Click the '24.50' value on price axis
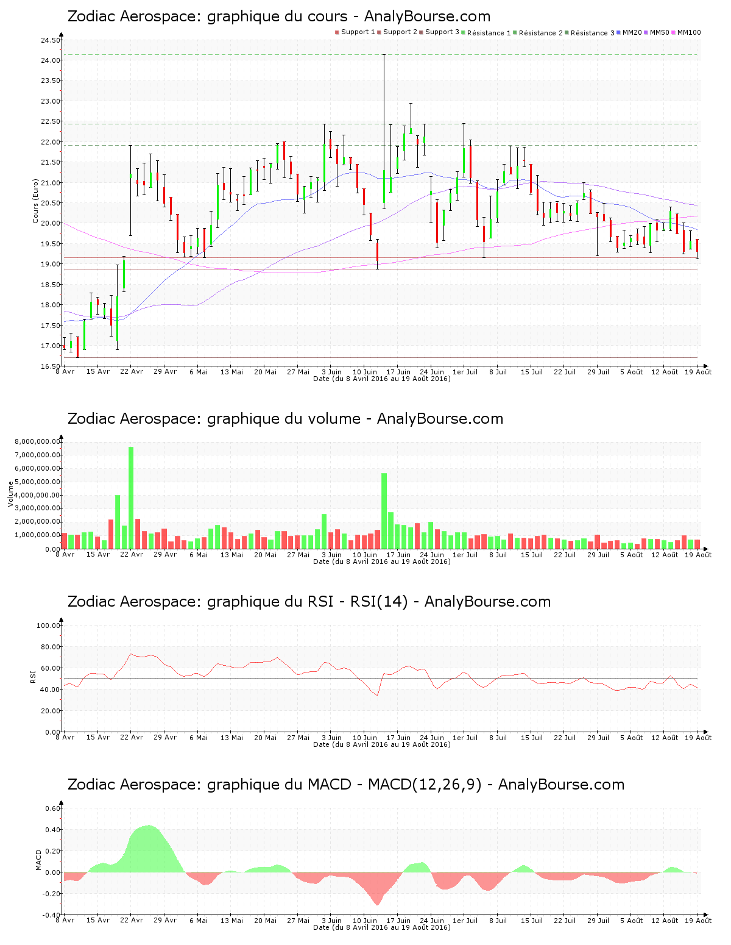The height and width of the screenshot is (945, 731). click(x=51, y=40)
